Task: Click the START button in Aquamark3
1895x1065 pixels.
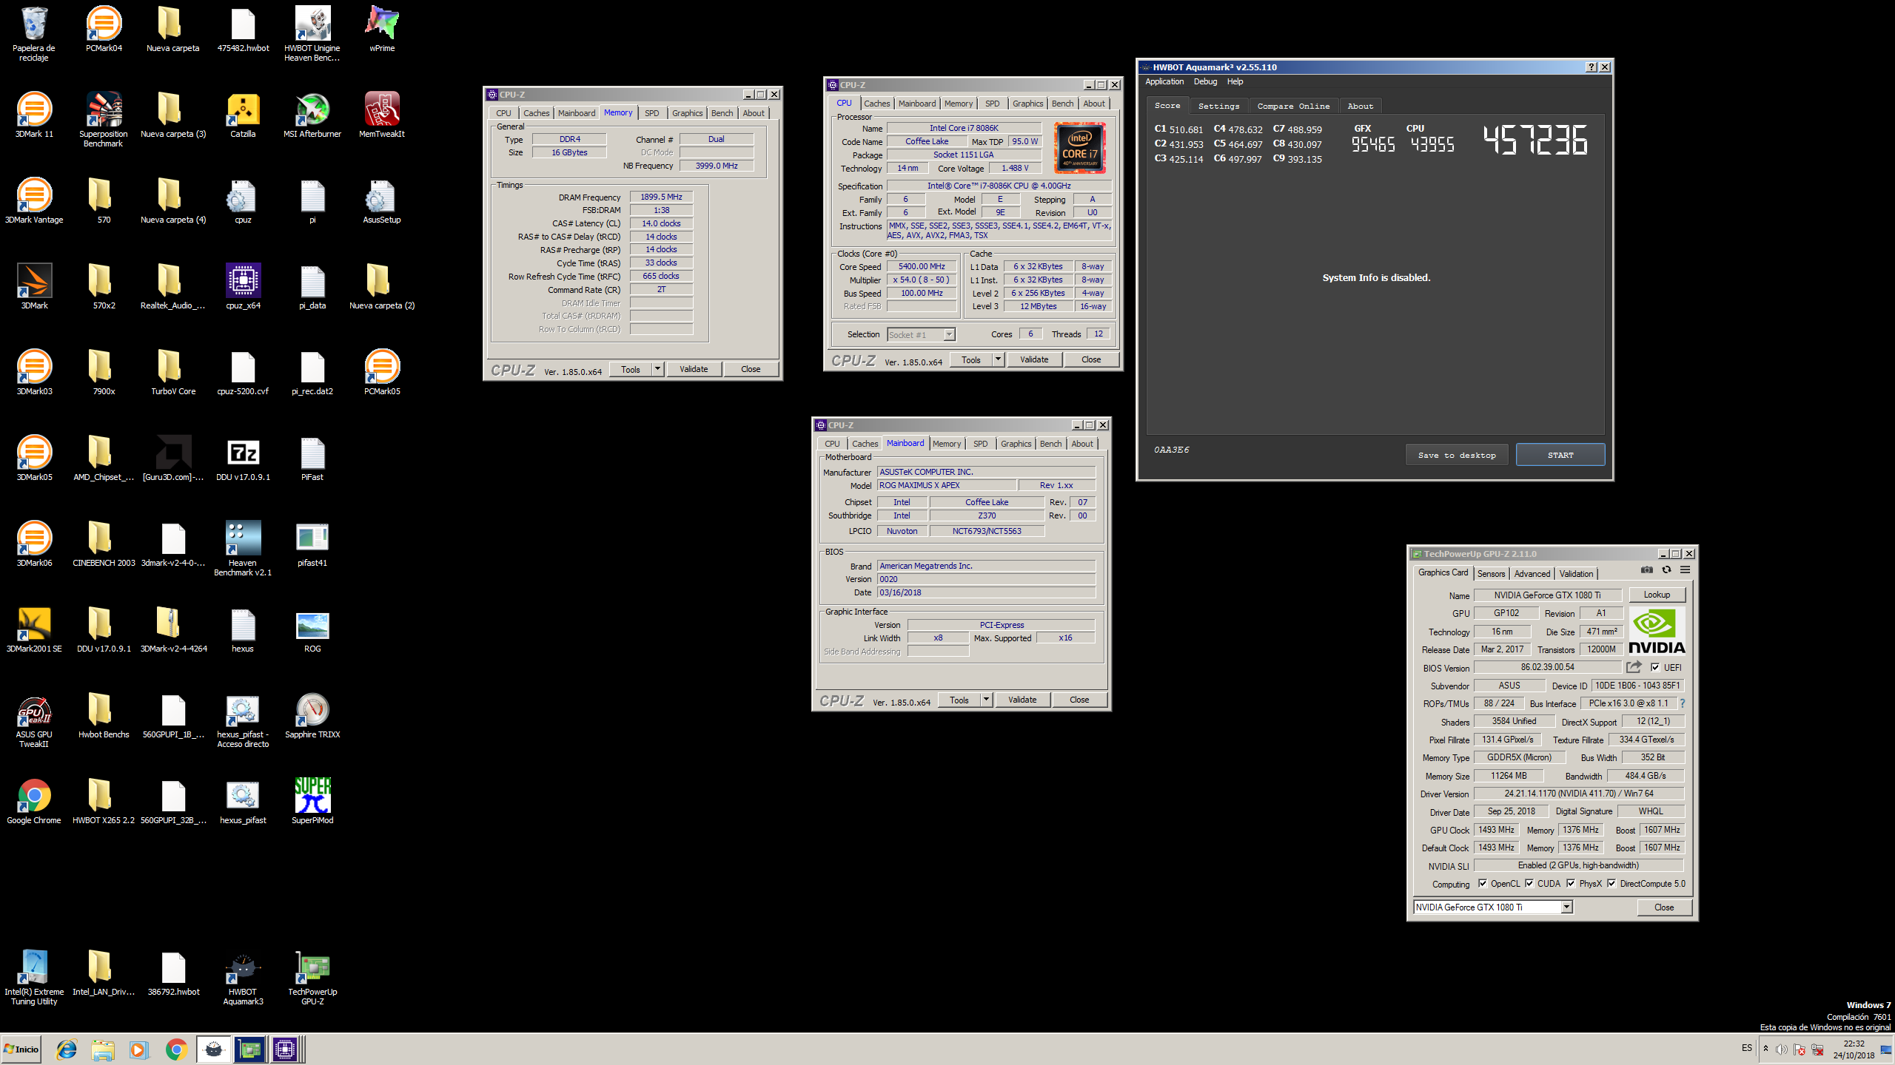Action: [x=1560, y=455]
